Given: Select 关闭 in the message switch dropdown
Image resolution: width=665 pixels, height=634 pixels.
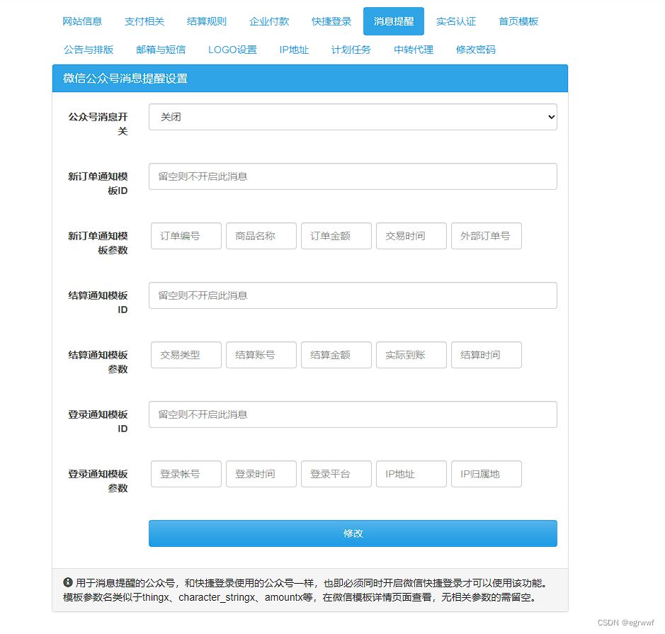Looking at the screenshot, I should pos(352,117).
